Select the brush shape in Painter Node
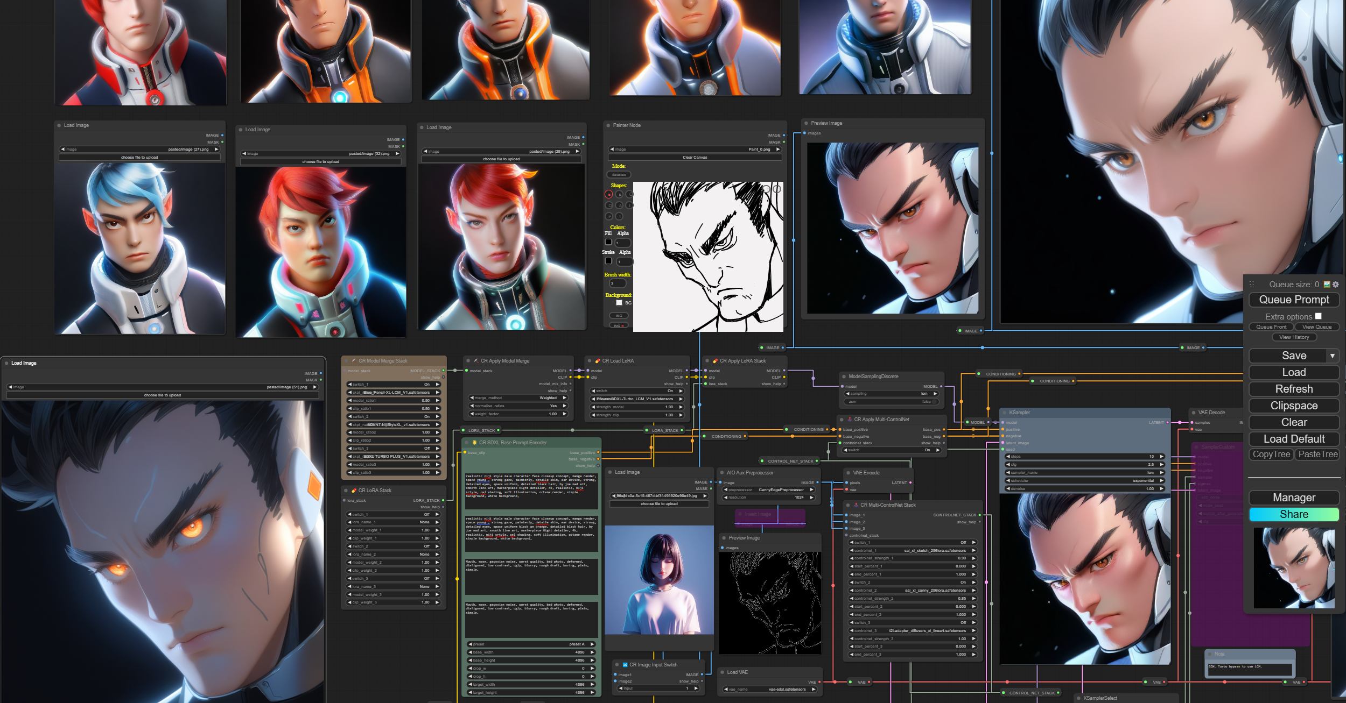Screen dimensions: 1346x703 point(609,194)
